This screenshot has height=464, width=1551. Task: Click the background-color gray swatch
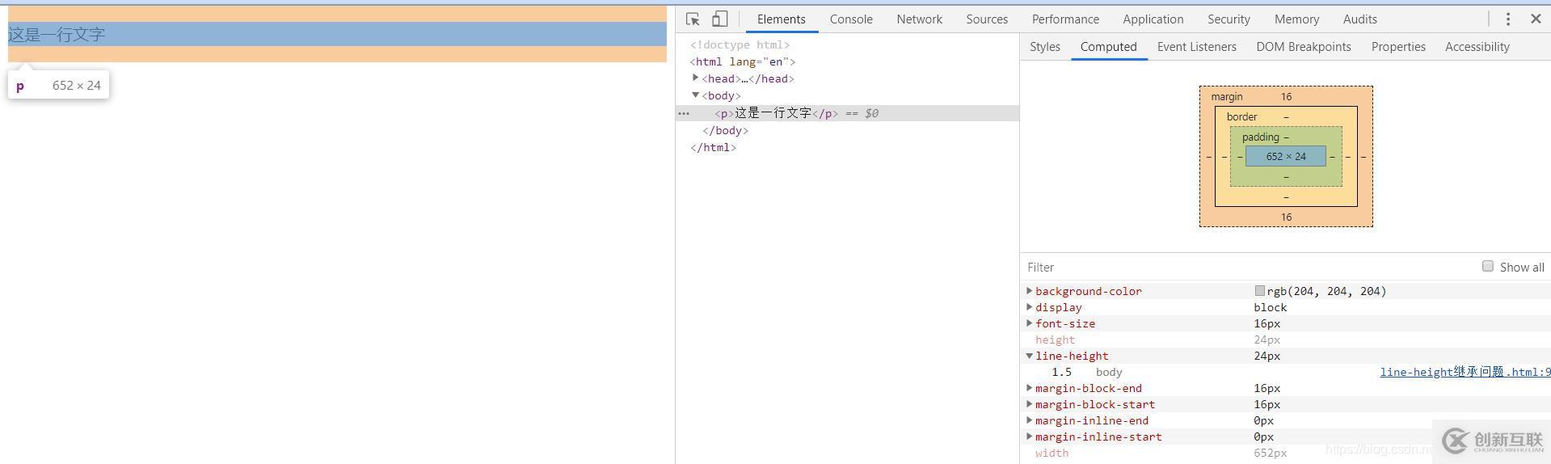[x=1259, y=290]
